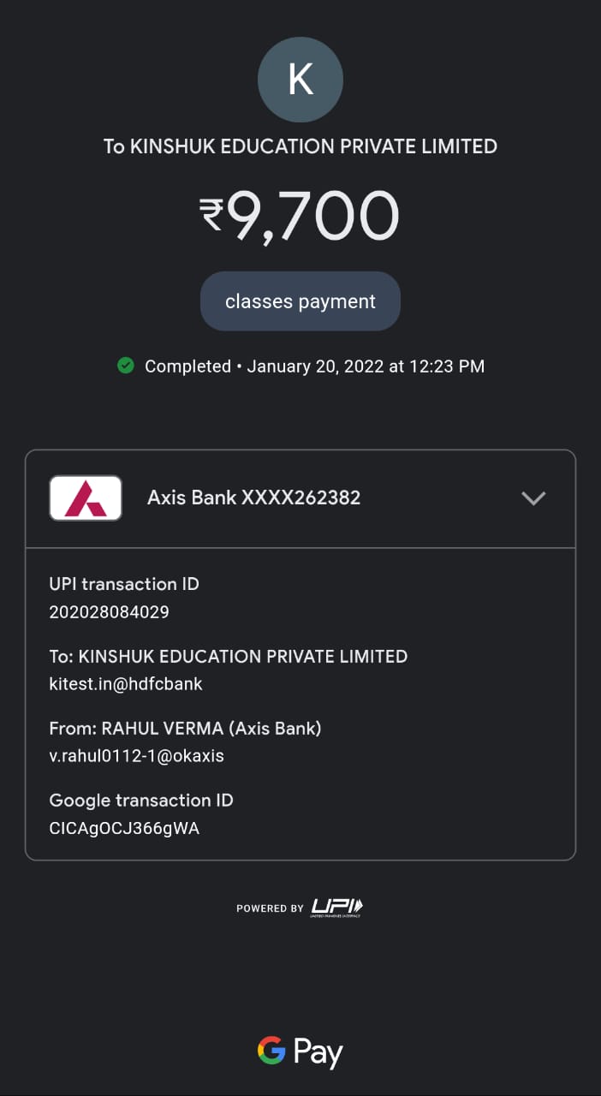The width and height of the screenshot is (601, 1096).
Task: Click the rupee symbol before the amount
Action: (211, 215)
